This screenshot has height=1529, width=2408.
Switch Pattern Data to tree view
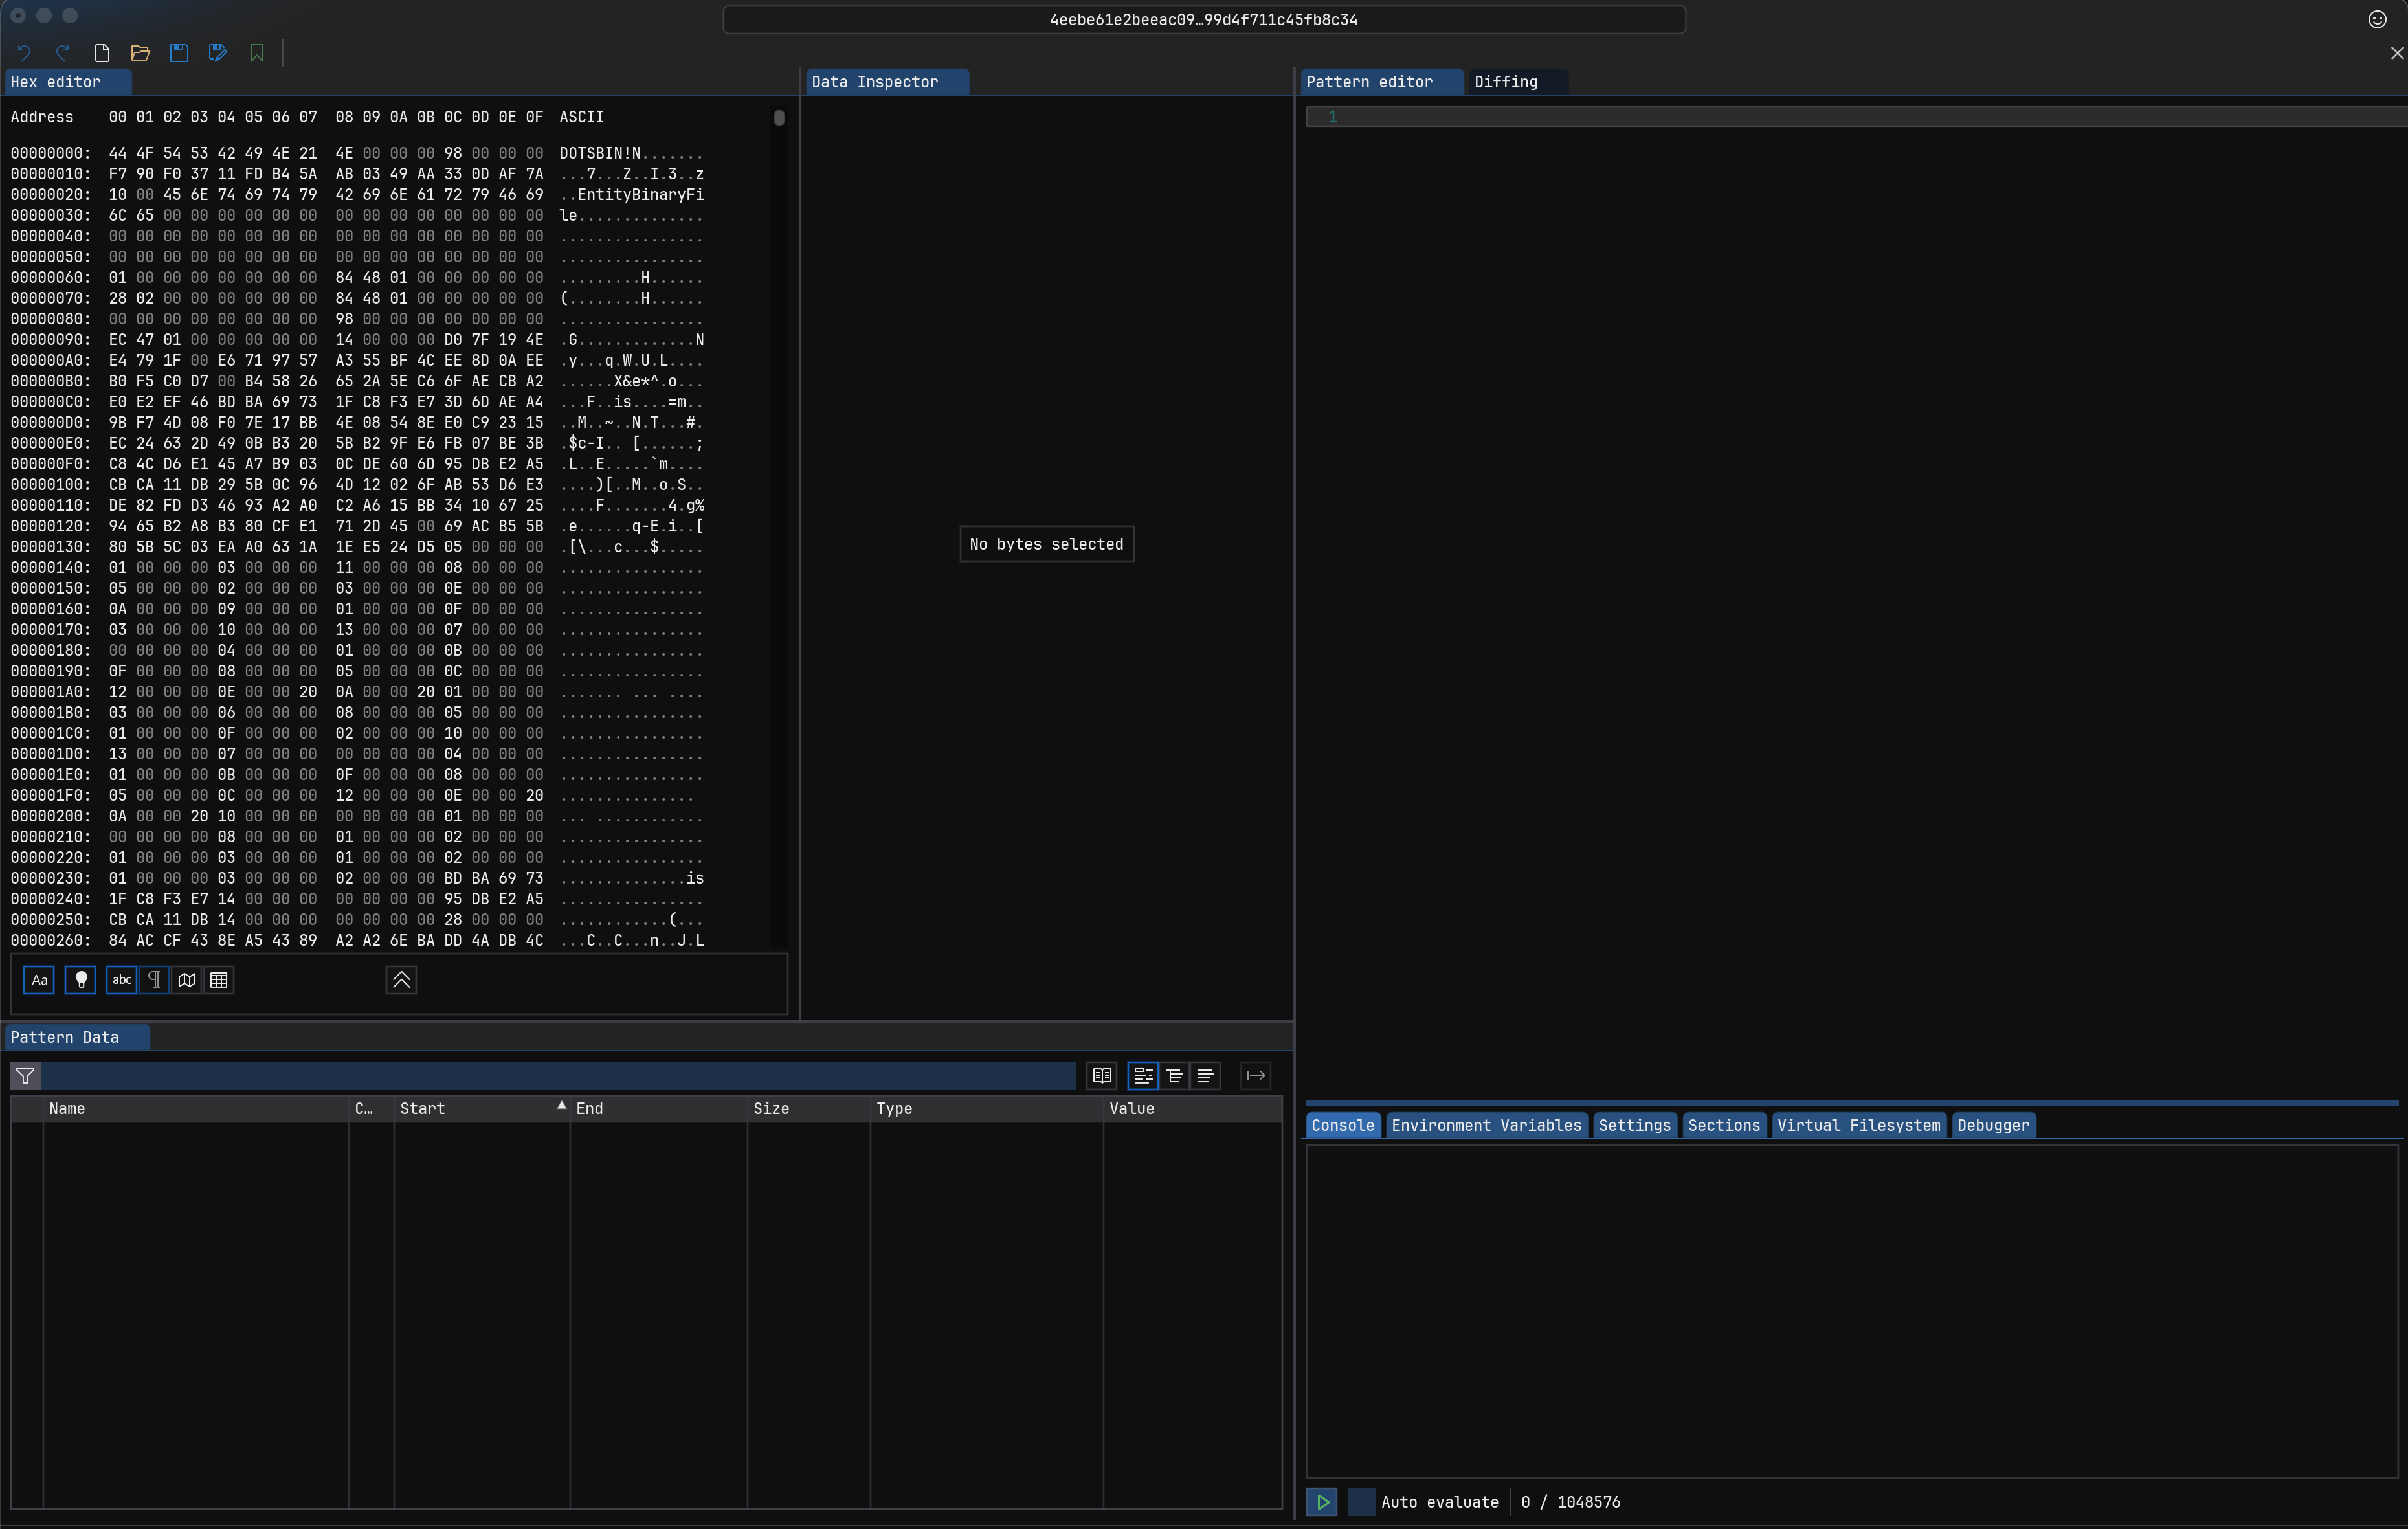[1174, 1076]
